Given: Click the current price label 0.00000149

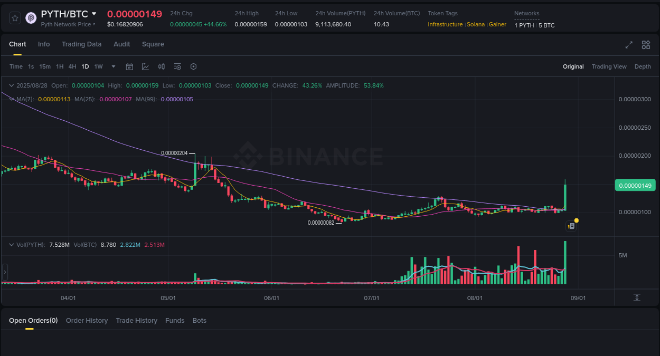Looking at the screenshot, I should (635, 185).
